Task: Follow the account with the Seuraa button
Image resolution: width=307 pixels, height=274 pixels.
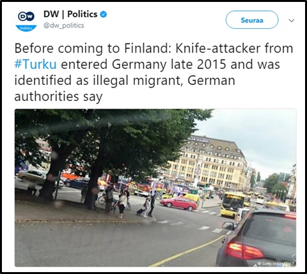Action: [x=252, y=20]
